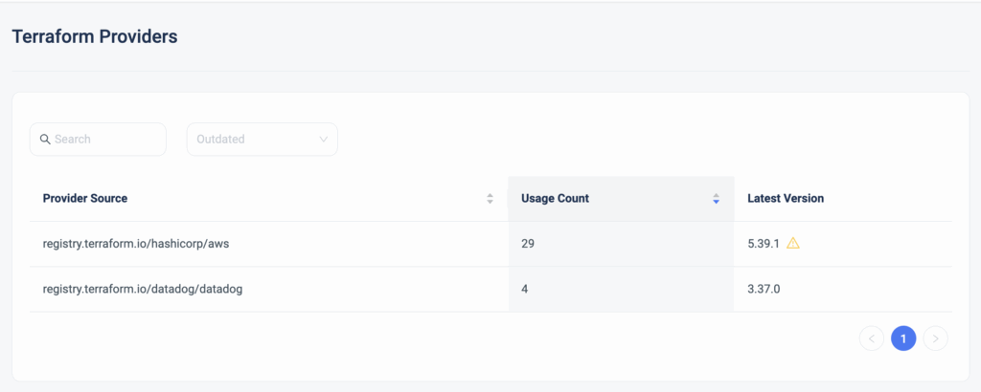Sort by Usage Count column header
981x392 pixels.
pyautogui.click(x=555, y=199)
